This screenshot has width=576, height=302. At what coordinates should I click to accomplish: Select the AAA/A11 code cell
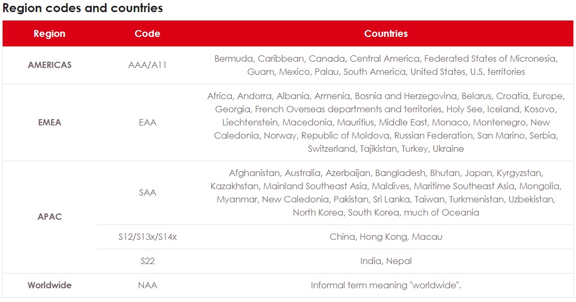tap(148, 65)
